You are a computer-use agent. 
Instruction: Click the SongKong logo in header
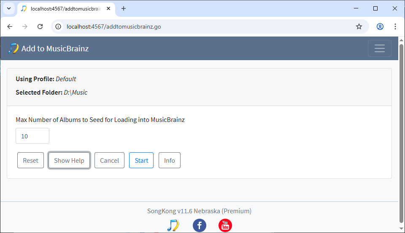[13, 48]
